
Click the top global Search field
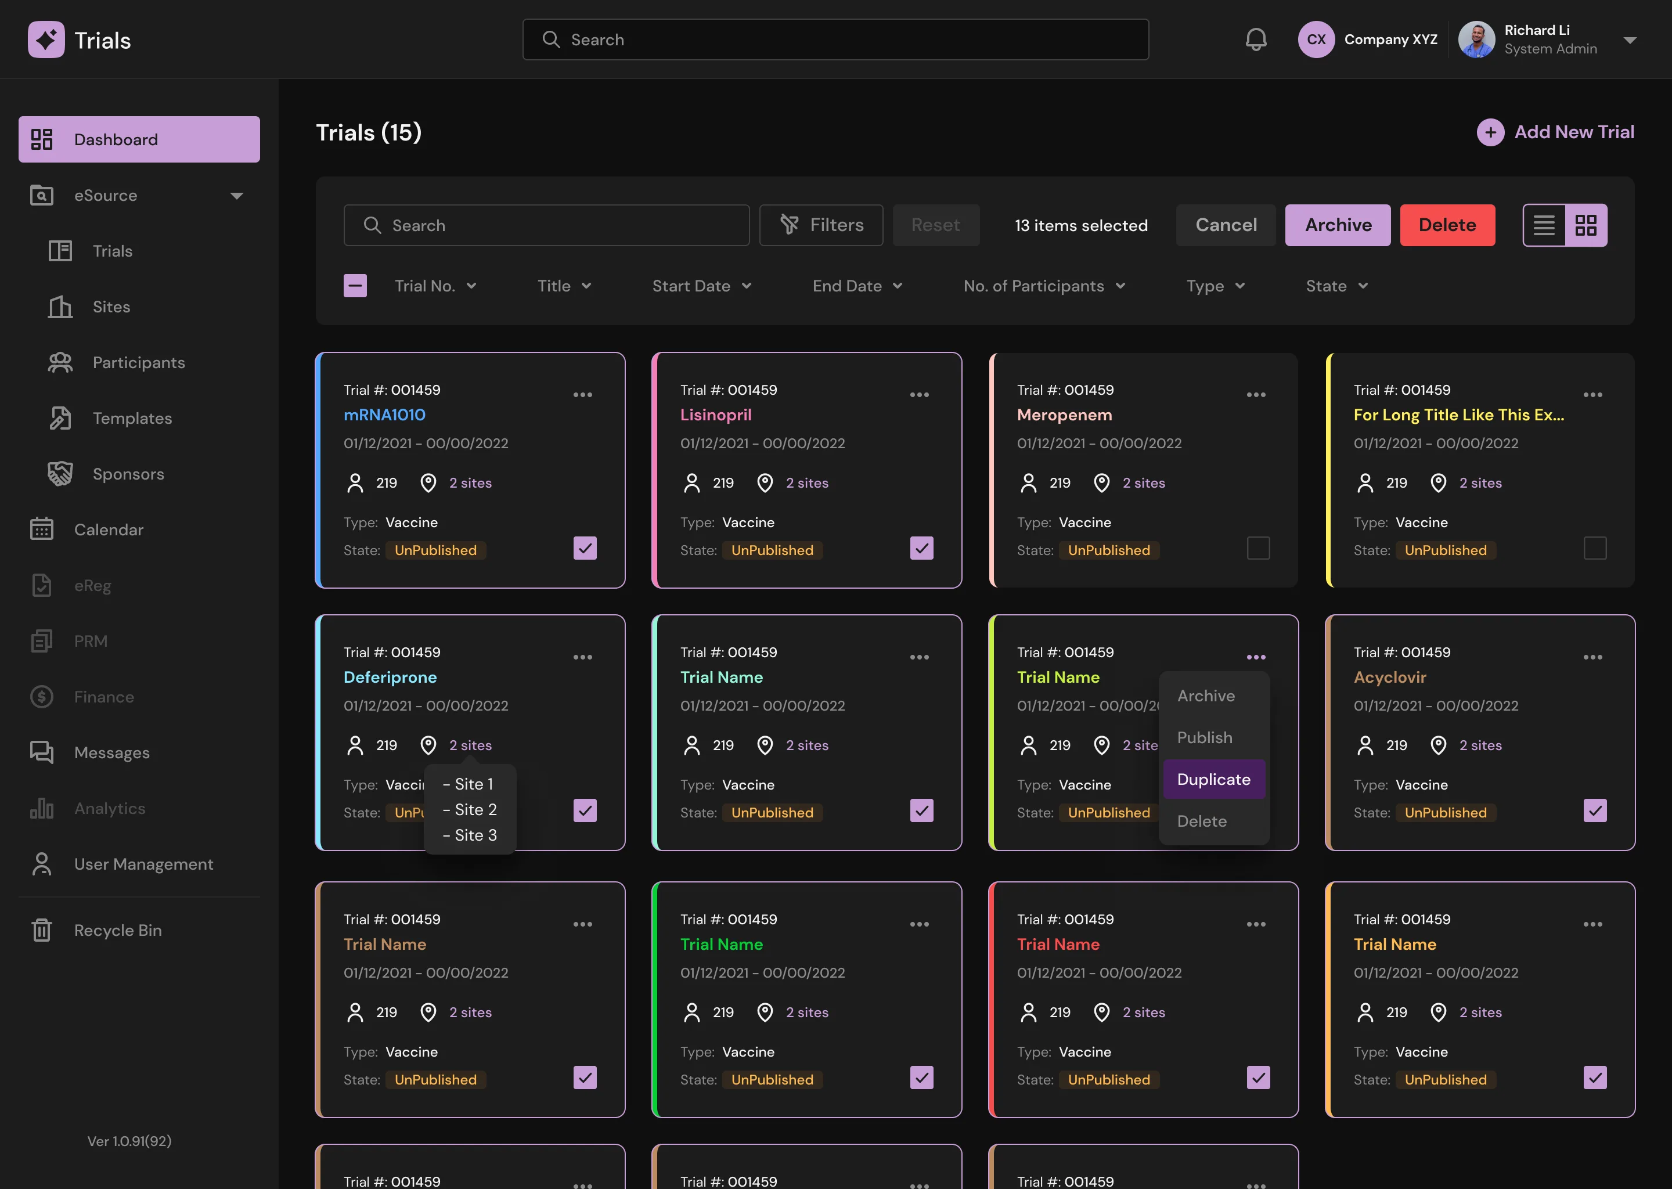(835, 39)
